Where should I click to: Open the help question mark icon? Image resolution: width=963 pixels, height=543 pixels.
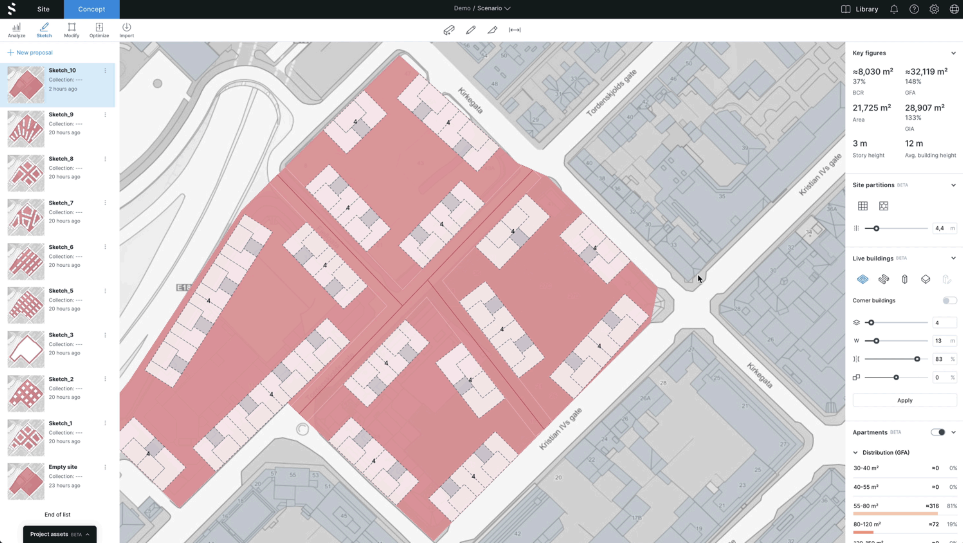click(914, 9)
